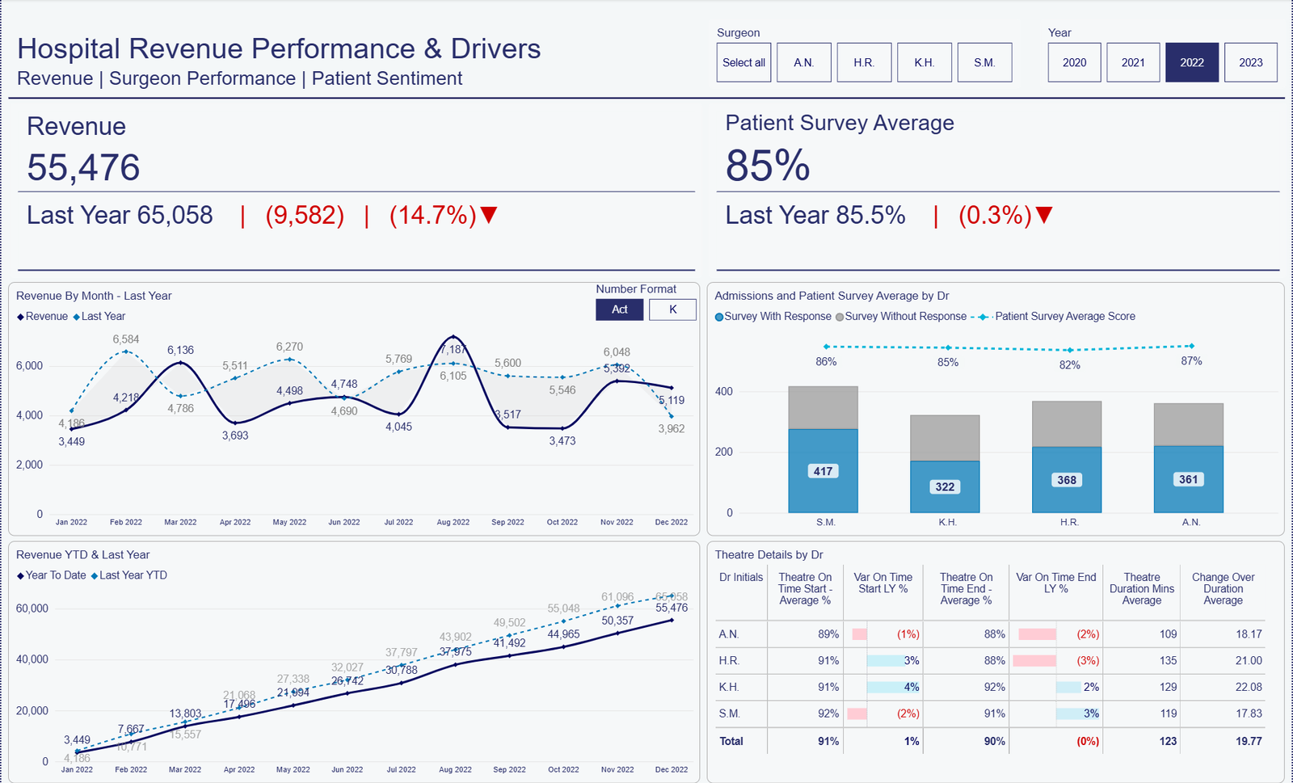Click the H.R. blue bar labeled 368

[1067, 480]
